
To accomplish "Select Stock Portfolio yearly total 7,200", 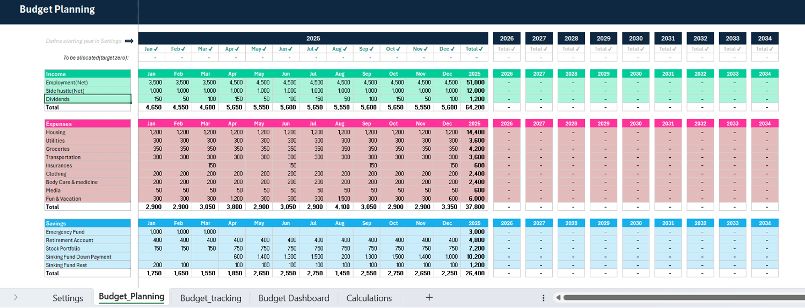I will (x=475, y=248).
